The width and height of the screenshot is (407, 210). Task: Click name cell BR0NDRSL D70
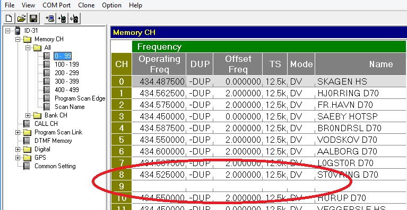[361, 129]
